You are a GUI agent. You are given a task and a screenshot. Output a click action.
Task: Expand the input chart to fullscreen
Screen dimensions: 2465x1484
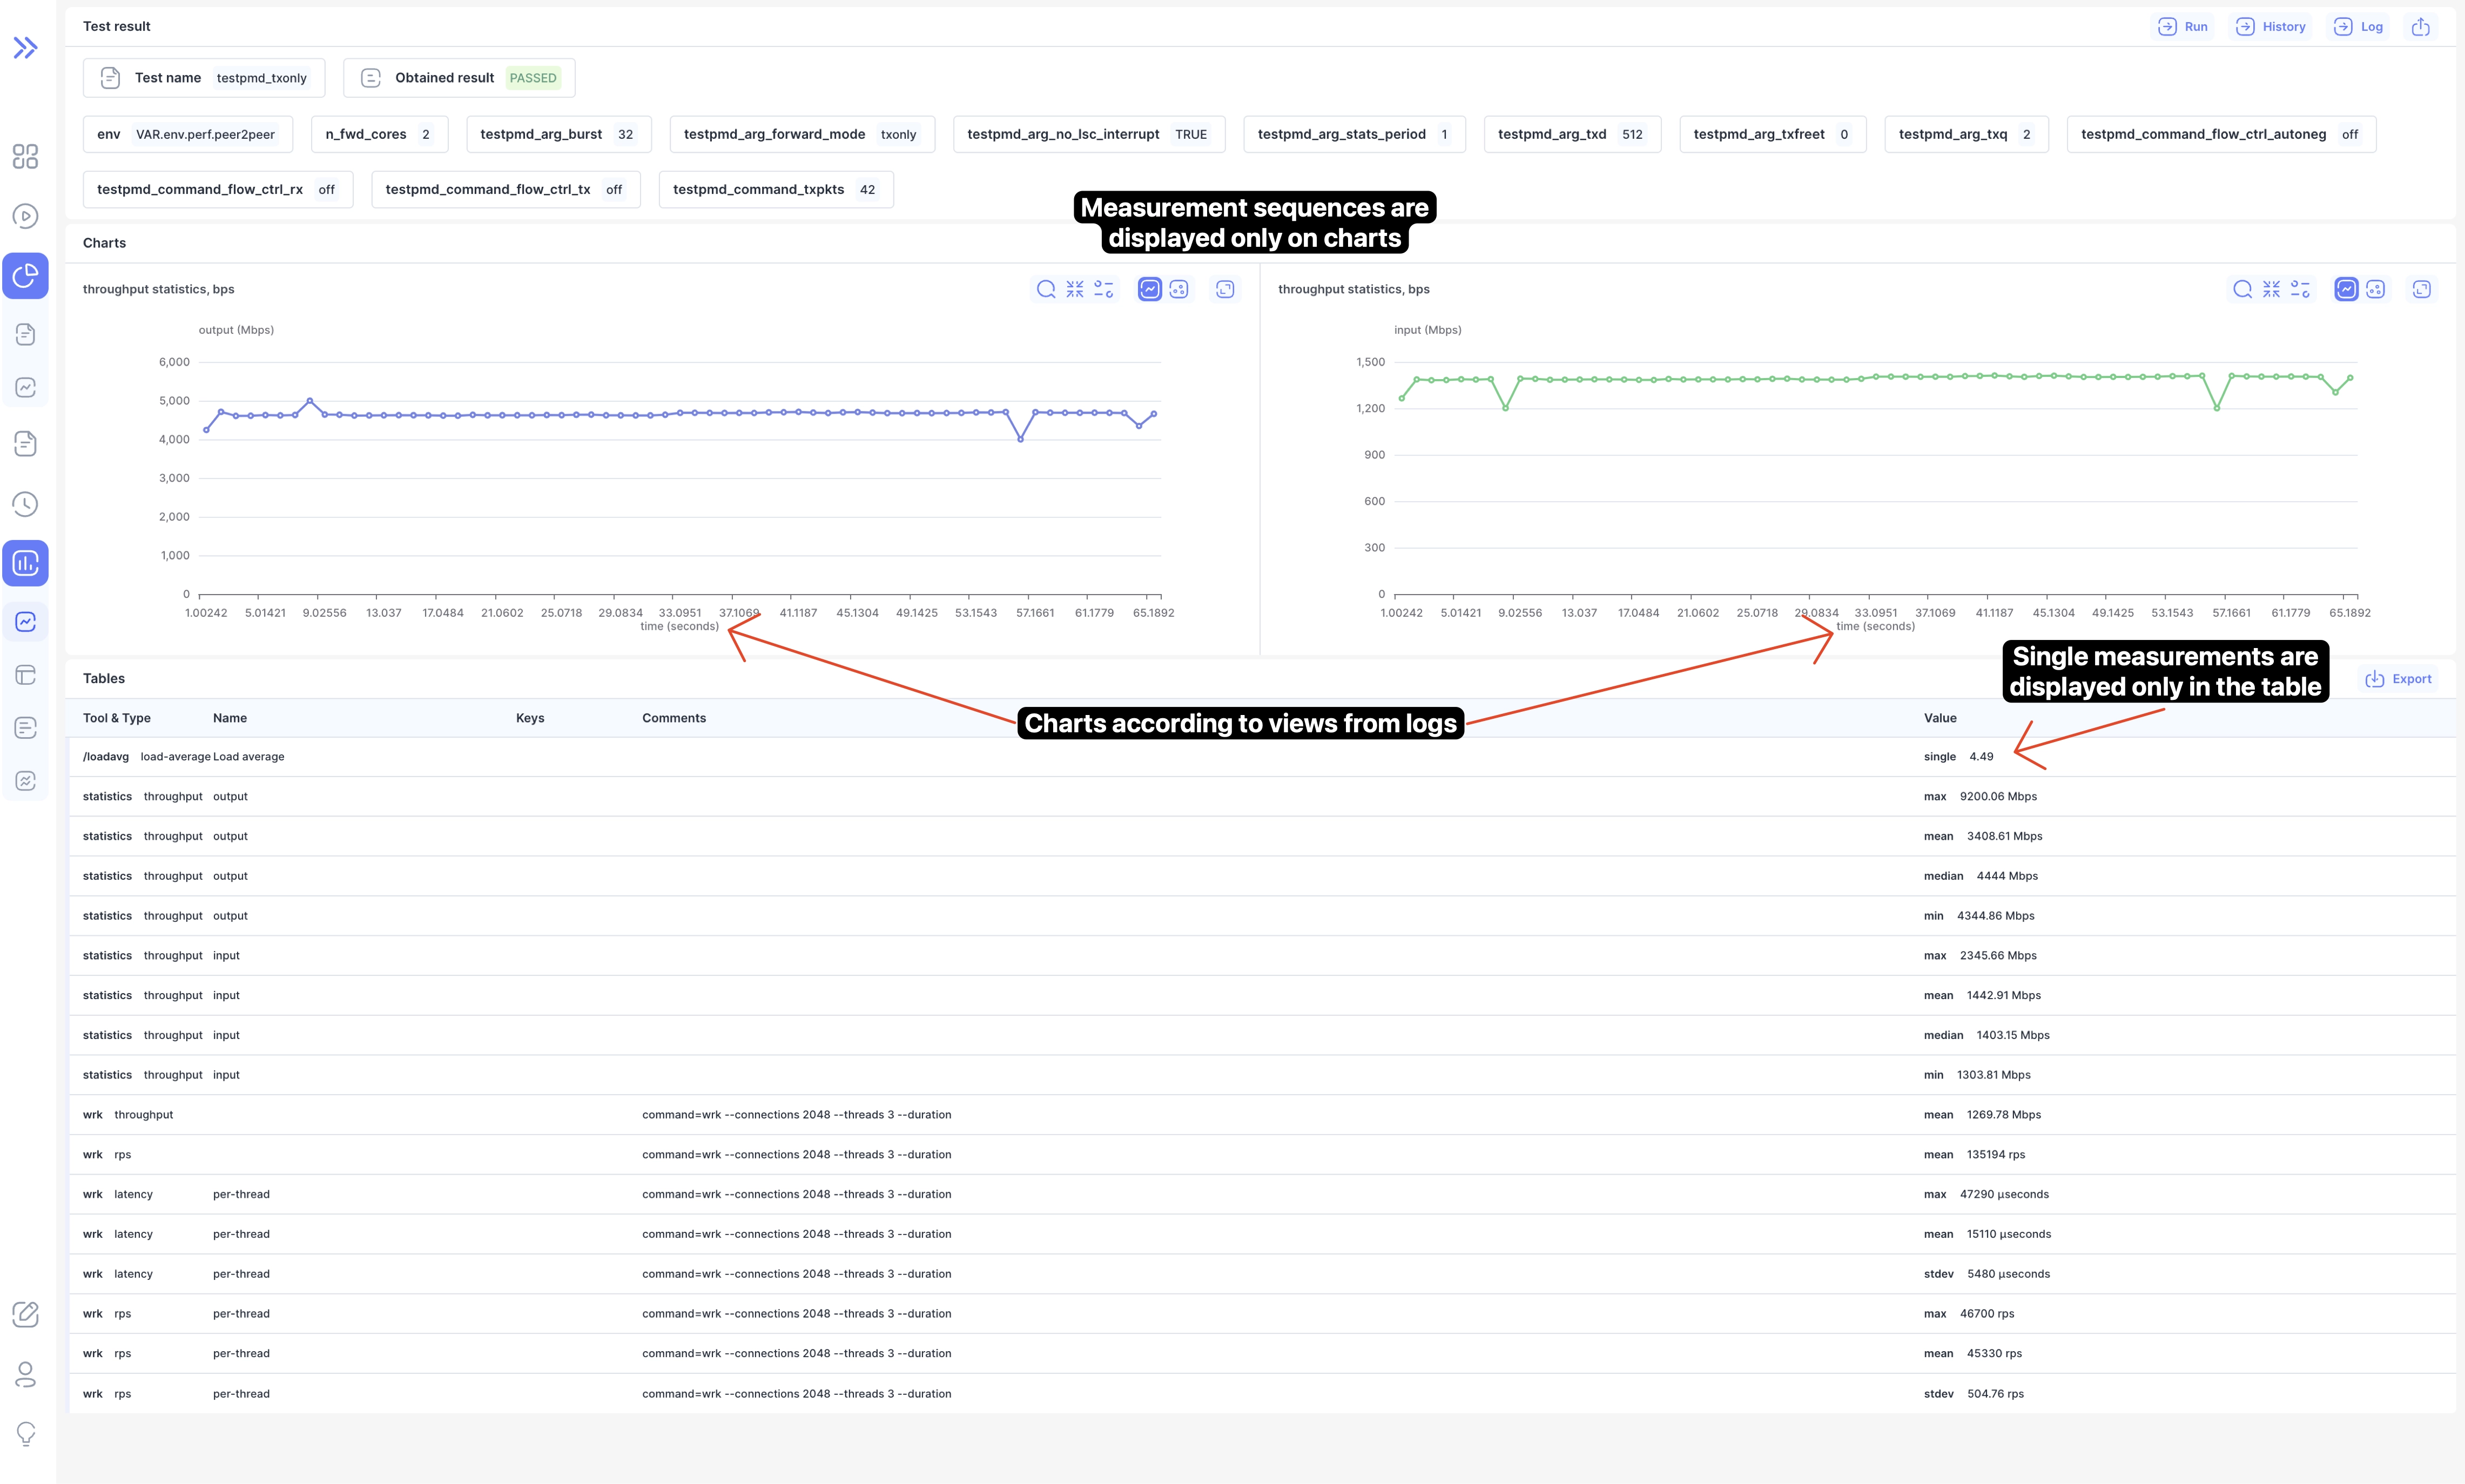[x=2421, y=289]
